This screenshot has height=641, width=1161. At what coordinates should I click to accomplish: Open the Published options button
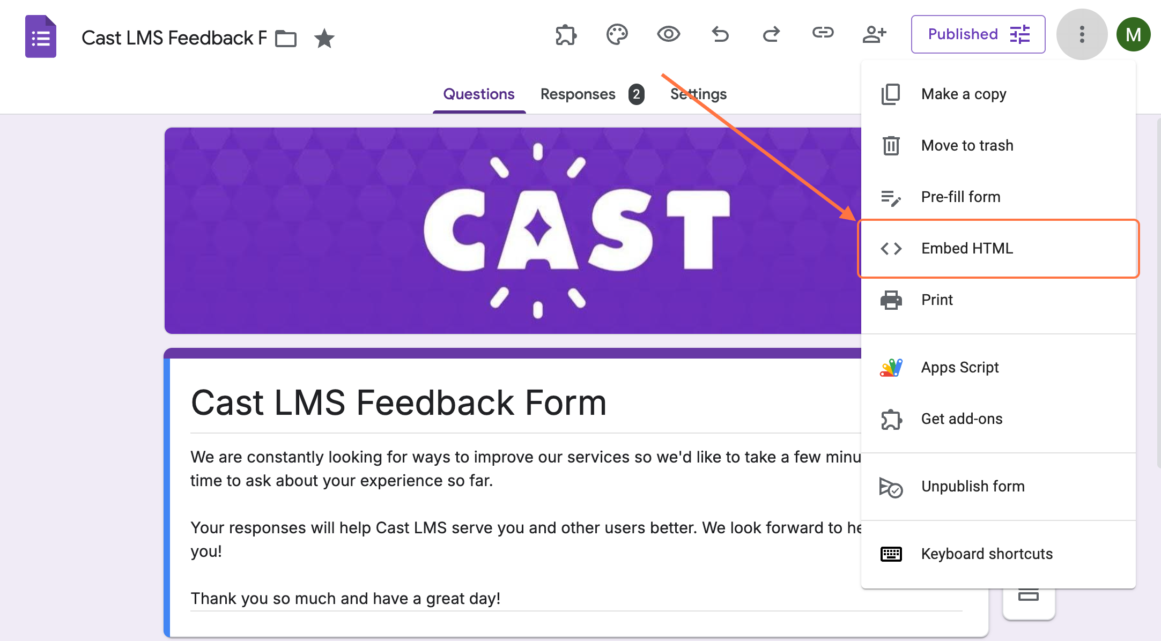click(x=978, y=34)
